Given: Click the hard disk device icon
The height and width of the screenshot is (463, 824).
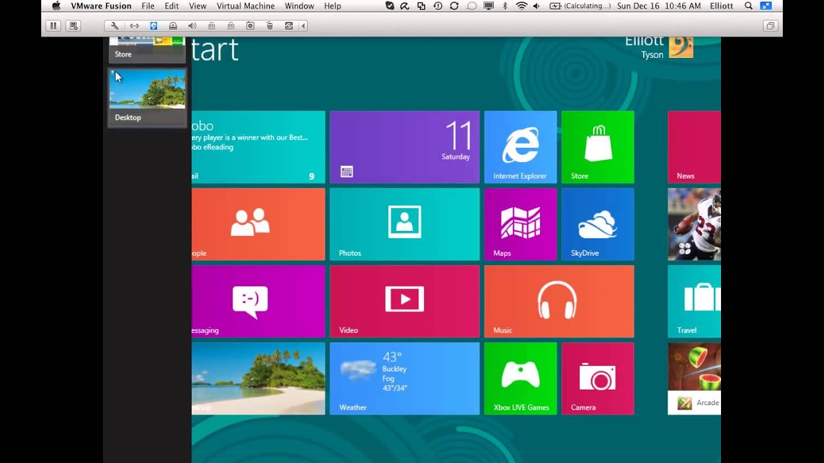Looking at the screenshot, I should pos(153,26).
